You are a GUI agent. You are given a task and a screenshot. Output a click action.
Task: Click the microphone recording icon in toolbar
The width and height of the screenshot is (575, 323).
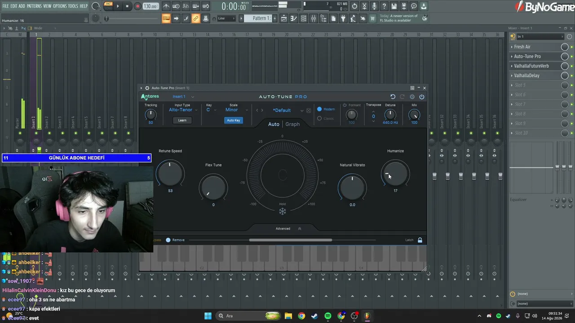[x=374, y=6]
